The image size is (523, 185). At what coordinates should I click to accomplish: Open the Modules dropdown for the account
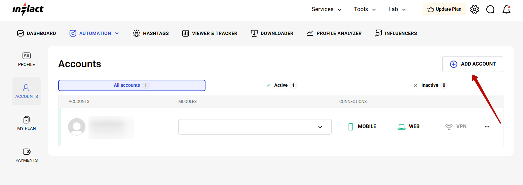coord(255,127)
